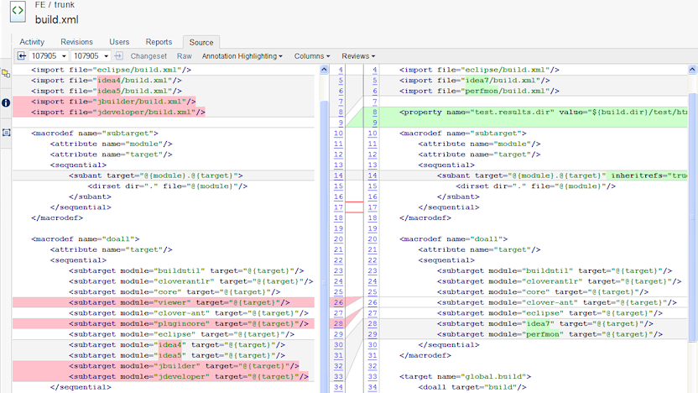This screenshot has height=393, width=698.
Task: Click the perfmon subtarget line in right pane
Action: click(550, 334)
